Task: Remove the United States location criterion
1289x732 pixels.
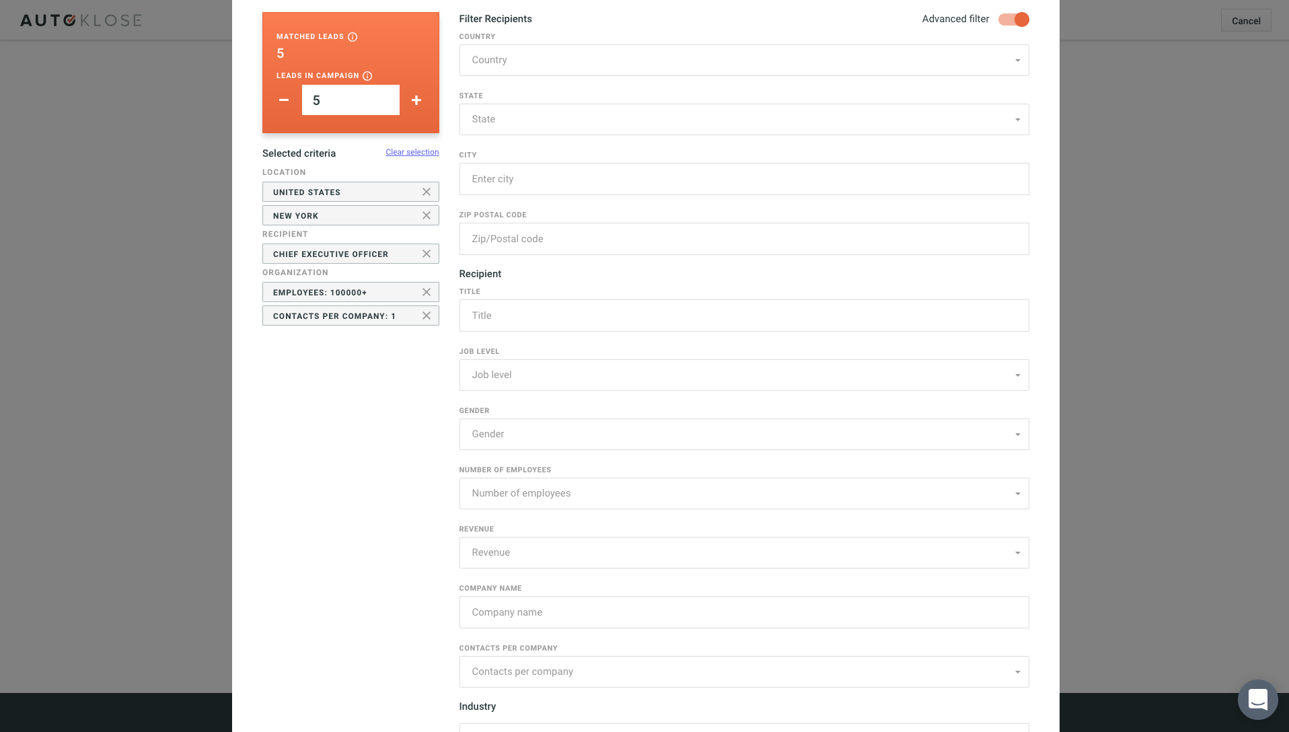Action: coord(427,192)
